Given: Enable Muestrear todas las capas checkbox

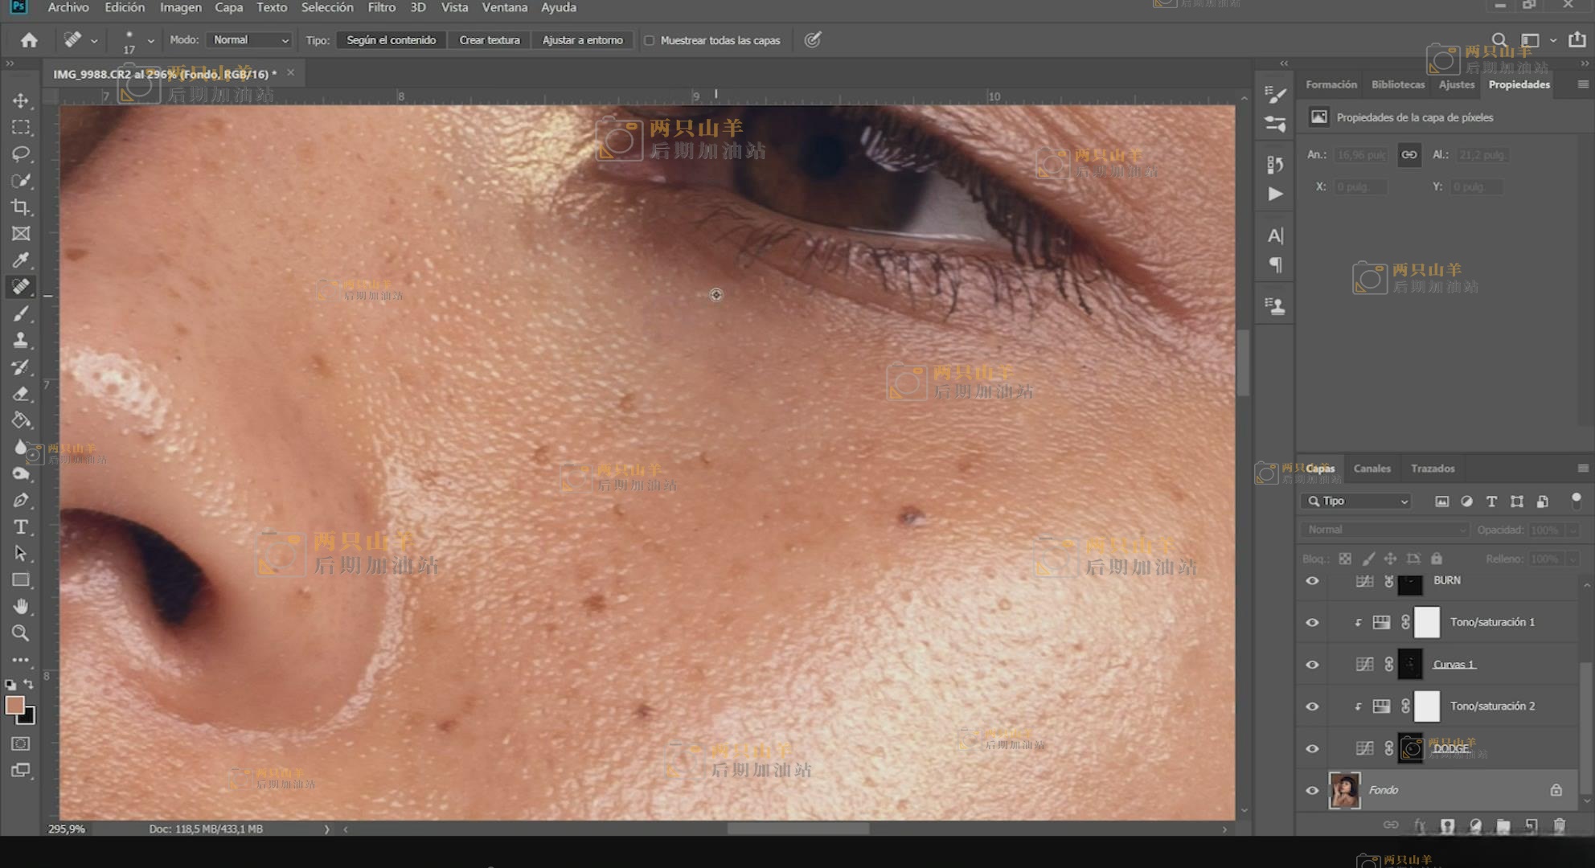Looking at the screenshot, I should 650,40.
